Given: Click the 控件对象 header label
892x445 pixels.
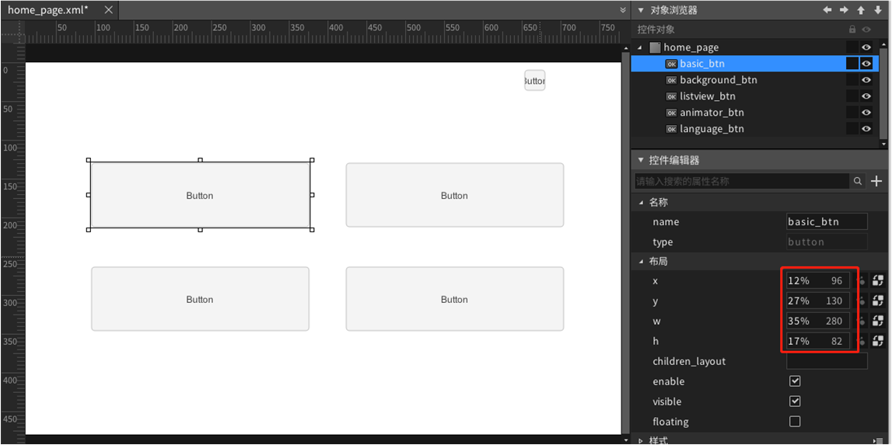Looking at the screenshot, I should point(656,30).
